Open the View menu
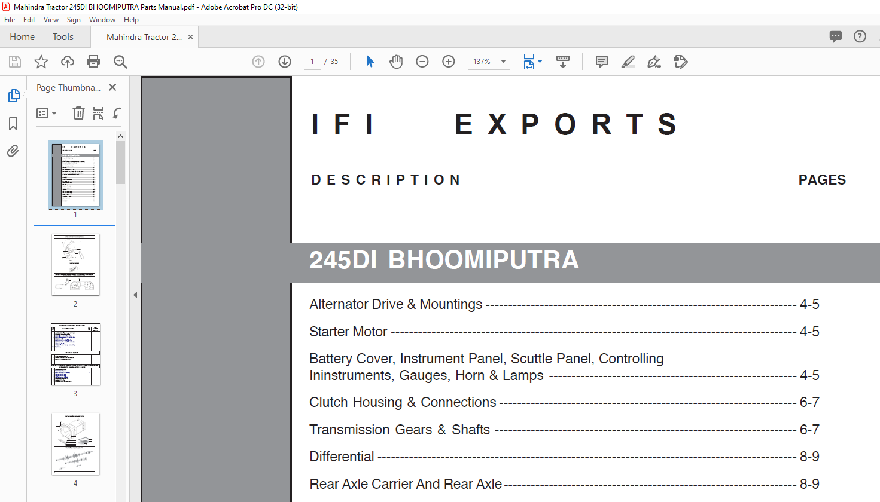 (51, 20)
